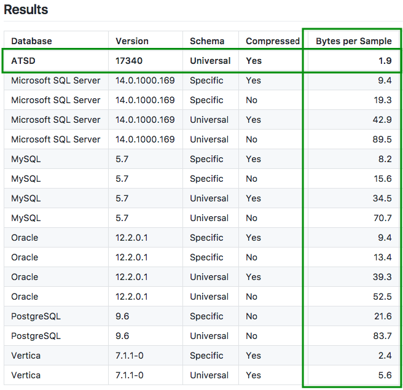Click the bytes value 42.9
Image resolution: width=403 pixels, height=390 pixels.
click(x=382, y=120)
